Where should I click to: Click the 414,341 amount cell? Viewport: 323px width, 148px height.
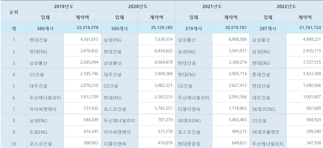[x=82, y=131]
